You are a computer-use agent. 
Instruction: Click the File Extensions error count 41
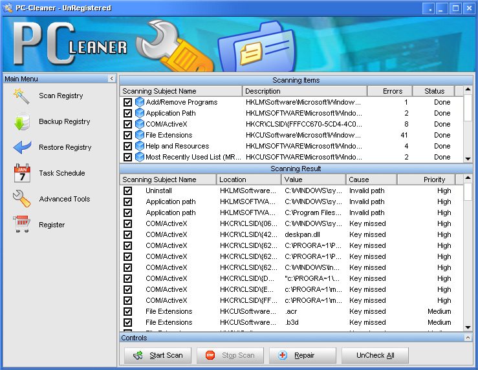coord(404,135)
